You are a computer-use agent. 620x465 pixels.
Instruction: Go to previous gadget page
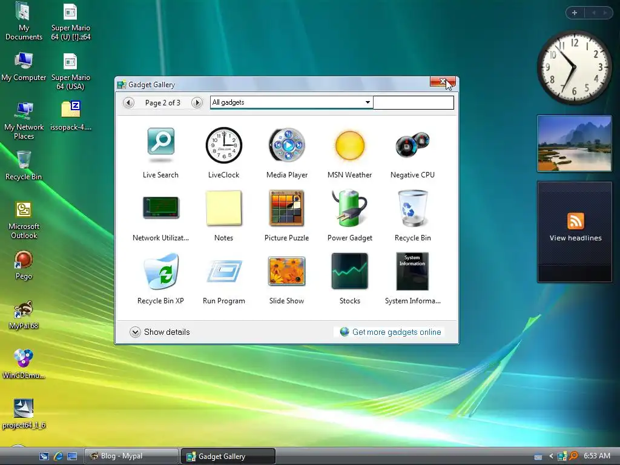(128, 103)
